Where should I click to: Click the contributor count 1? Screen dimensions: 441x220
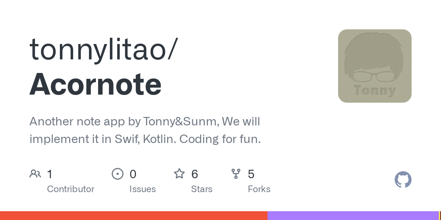click(50, 174)
